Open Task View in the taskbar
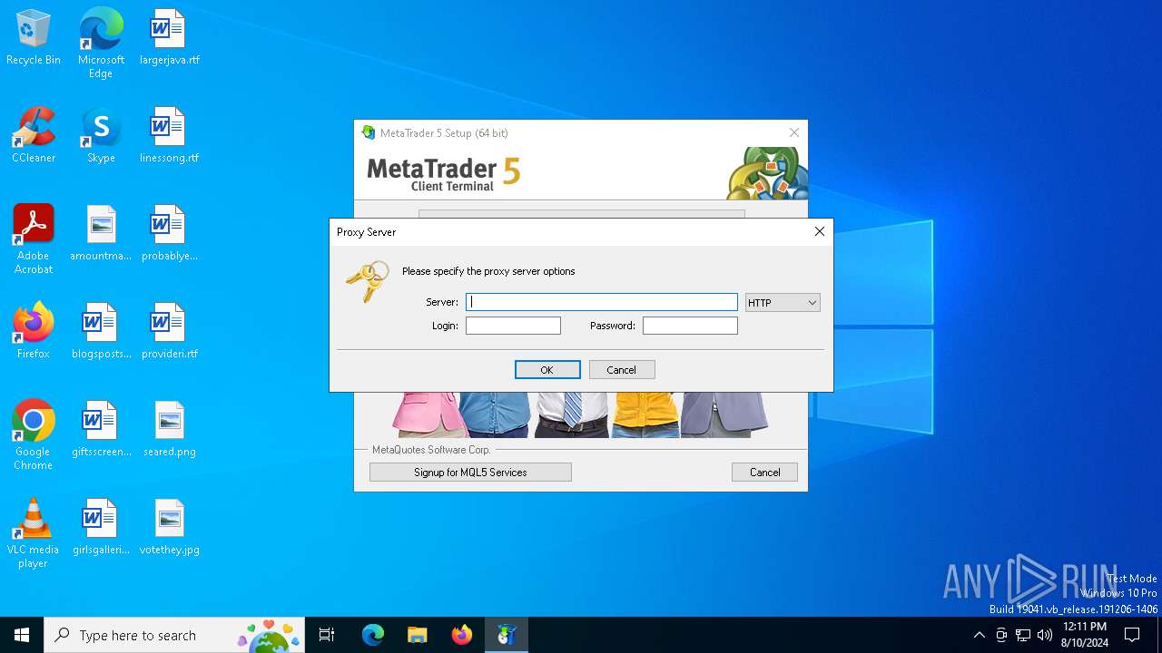The height and width of the screenshot is (653, 1162). [327, 635]
